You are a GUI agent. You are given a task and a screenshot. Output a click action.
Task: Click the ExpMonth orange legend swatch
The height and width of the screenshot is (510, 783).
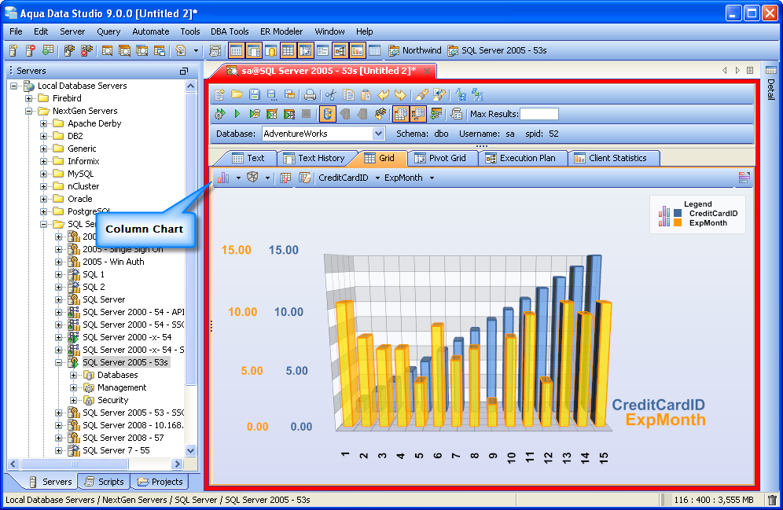(678, 222)
